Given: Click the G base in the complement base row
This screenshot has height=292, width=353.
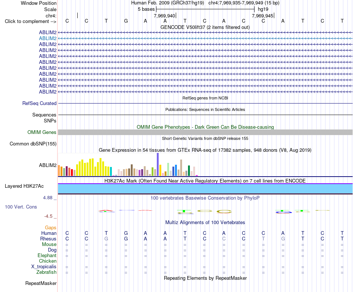Looking at the screenshot, I should [126, 21].
